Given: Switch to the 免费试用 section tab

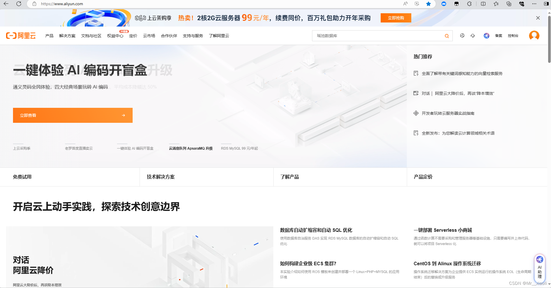Looking at the screenshot, I should pyautogui.click(x=22, y=177).
